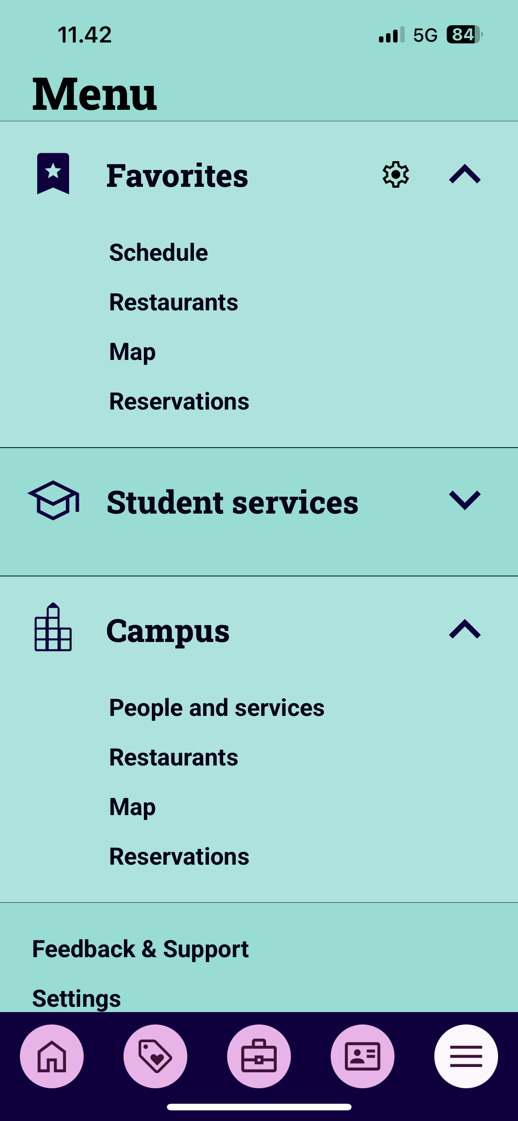The height and width of the screenshot is (1121, 518).
Task: Open Feedback & Support link
Action: 140,949
